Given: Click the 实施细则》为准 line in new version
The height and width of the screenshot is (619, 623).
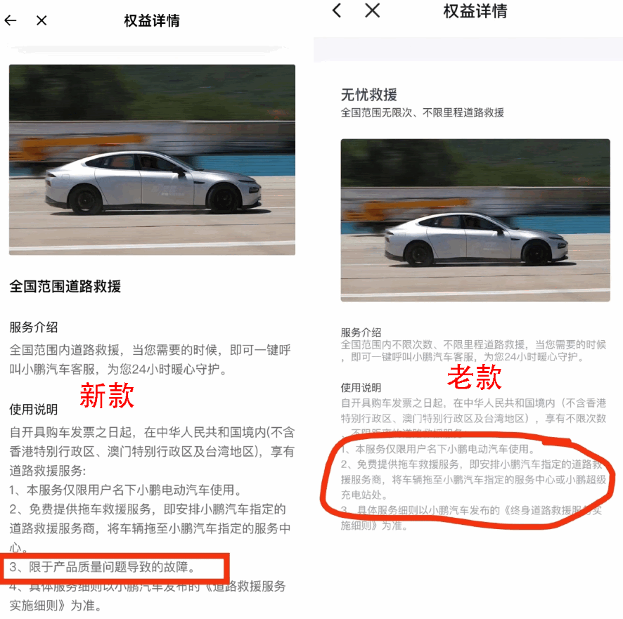Looking at the screenshot, I should tap(56, 605).
